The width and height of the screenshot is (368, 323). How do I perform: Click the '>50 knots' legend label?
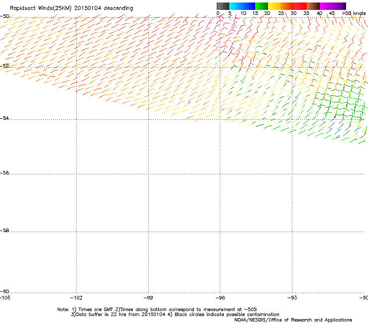(354, 13)
